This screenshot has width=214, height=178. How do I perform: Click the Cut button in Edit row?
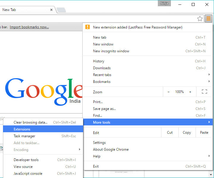click(x=170, y=133)
